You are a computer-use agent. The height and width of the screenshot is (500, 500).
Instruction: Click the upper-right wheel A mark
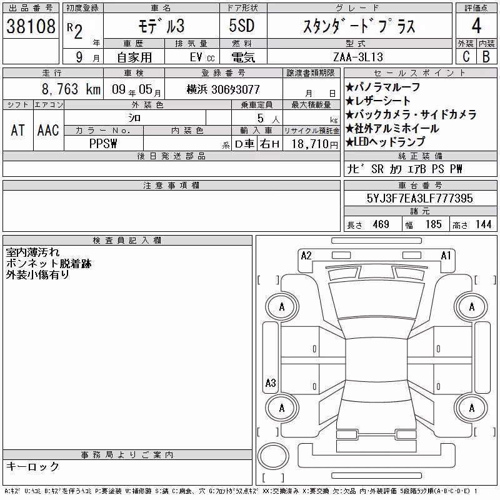pyautogui.click(x=472, y=307)
